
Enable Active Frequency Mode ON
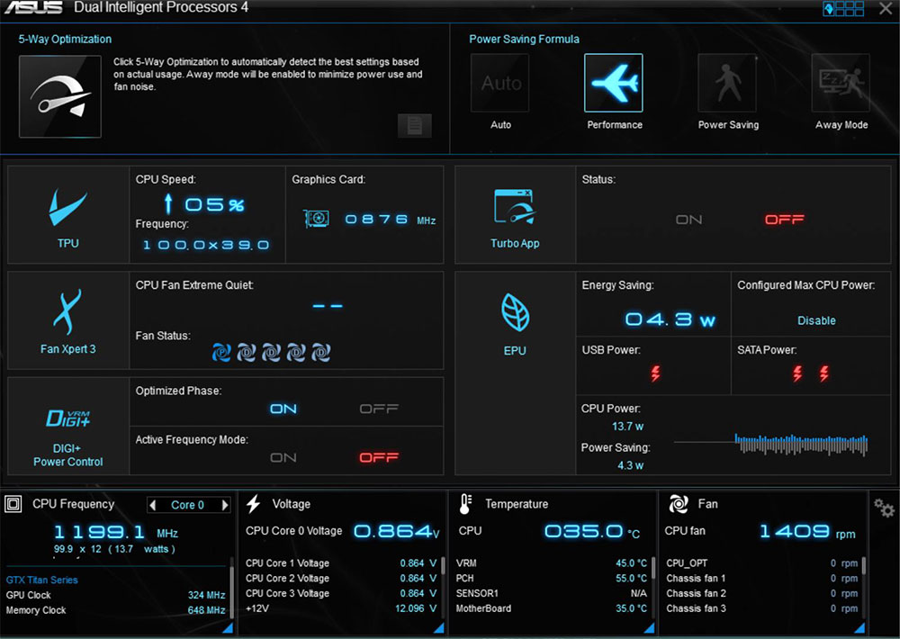tap(283, 457)
